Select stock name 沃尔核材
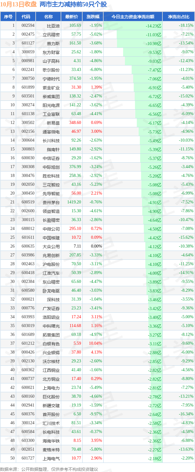195x472 pixels. point(51,361)
